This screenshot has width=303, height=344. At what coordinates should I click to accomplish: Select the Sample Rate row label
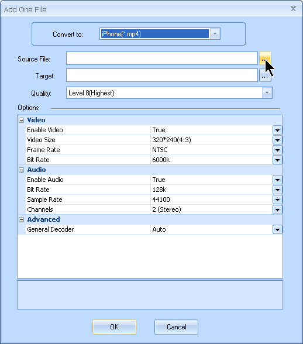[44, 199]
